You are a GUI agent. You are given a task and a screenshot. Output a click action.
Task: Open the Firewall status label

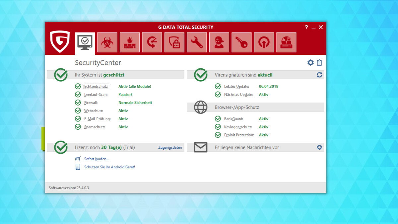(91, 103)
